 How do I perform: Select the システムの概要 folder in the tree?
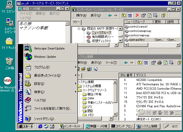click(92, 86)
